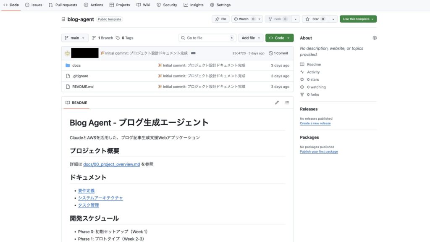Open the docs/00_project_overview.md link
Image resolution: width=430 pixels, height=242 pixels.
[x=111, y=164]
